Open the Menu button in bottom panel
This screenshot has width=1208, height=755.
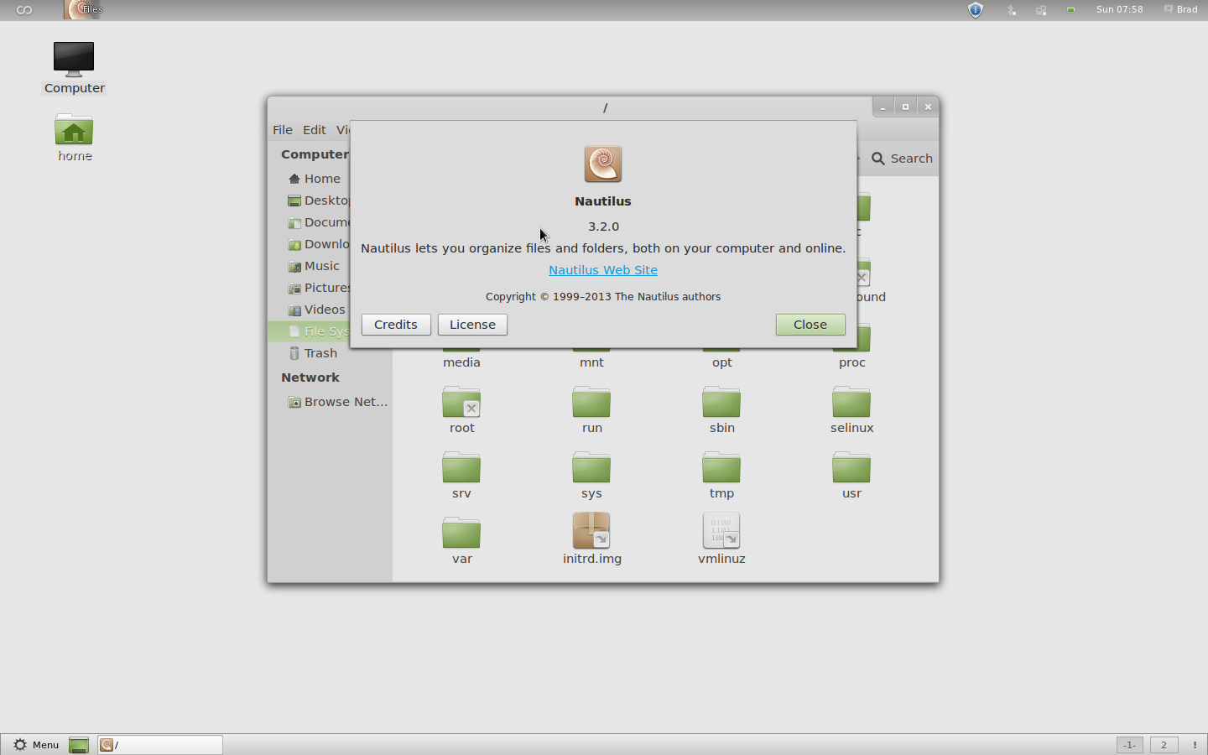(x=36, y=745)
